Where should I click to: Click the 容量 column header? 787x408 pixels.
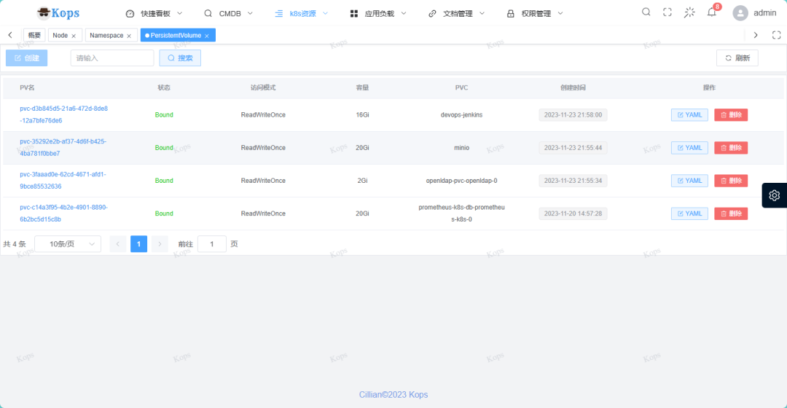click(x=362, y=87)
